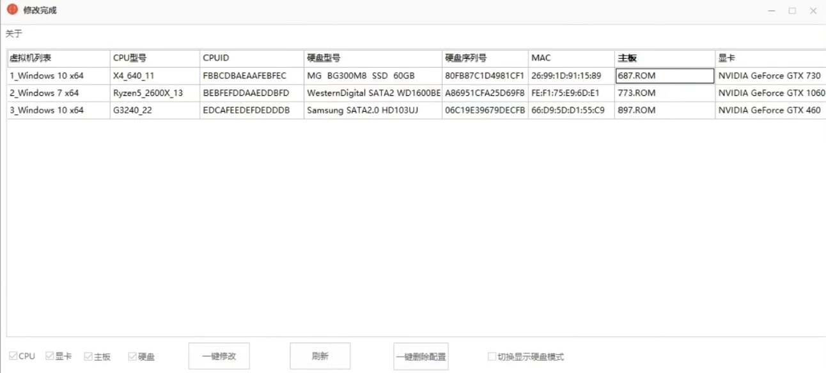
Task: Click the NVIDIA GeForce GTX 730 cell
Action: 770,75
